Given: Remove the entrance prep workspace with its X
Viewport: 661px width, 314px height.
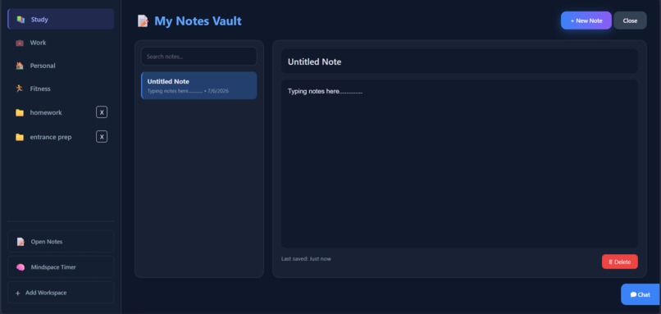Looking at the screenshot, I should tap(102, 137).
